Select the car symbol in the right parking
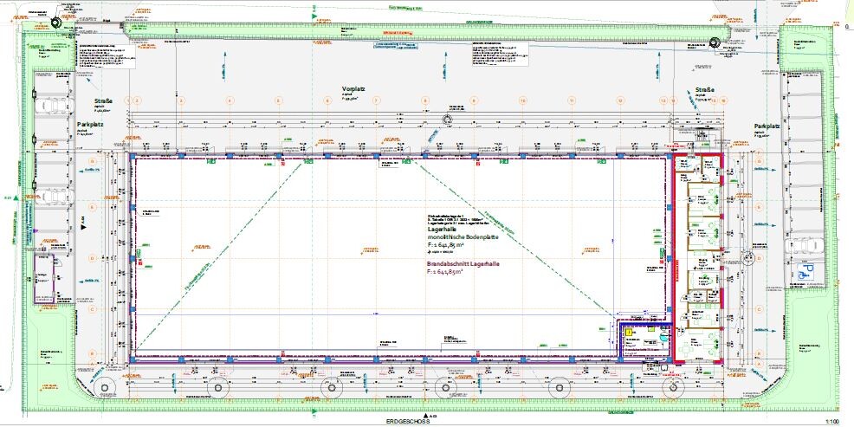Viewport: 854px width, 427px height. point(806,246)
